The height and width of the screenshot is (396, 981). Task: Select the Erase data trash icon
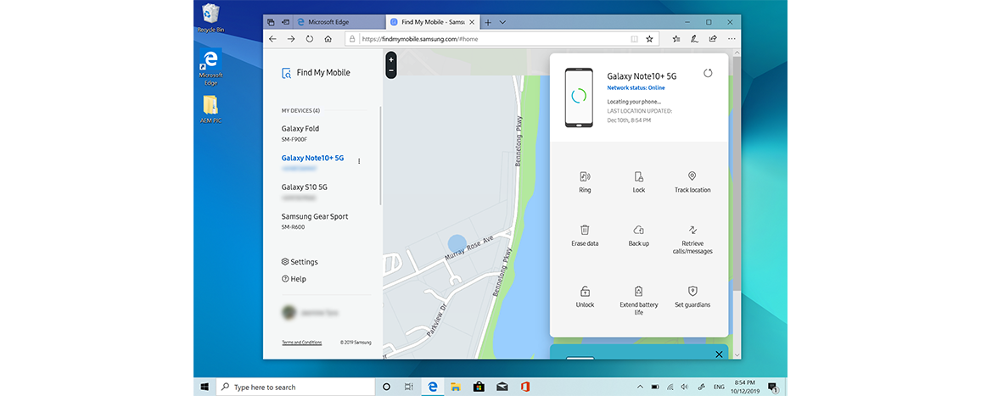click(585, 230)
